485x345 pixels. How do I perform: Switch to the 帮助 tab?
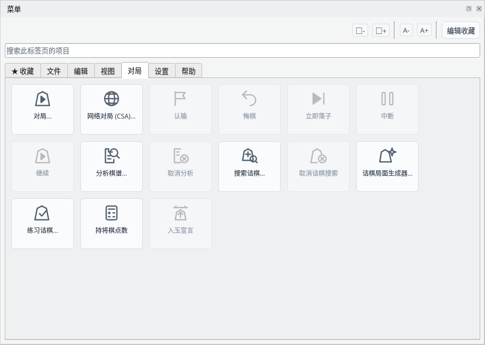189,71
